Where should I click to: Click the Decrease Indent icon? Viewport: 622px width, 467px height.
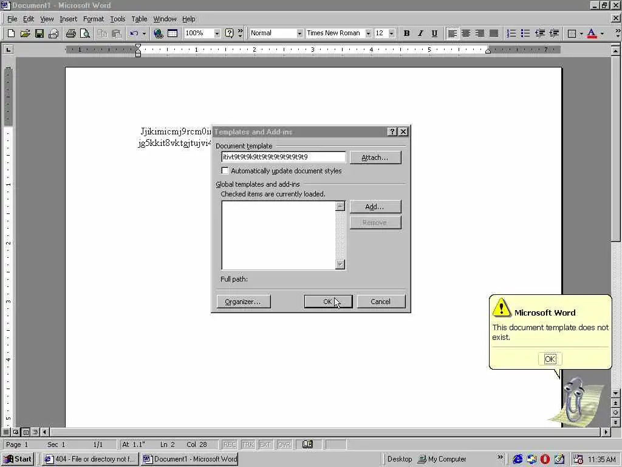click(x=540, y=33)
